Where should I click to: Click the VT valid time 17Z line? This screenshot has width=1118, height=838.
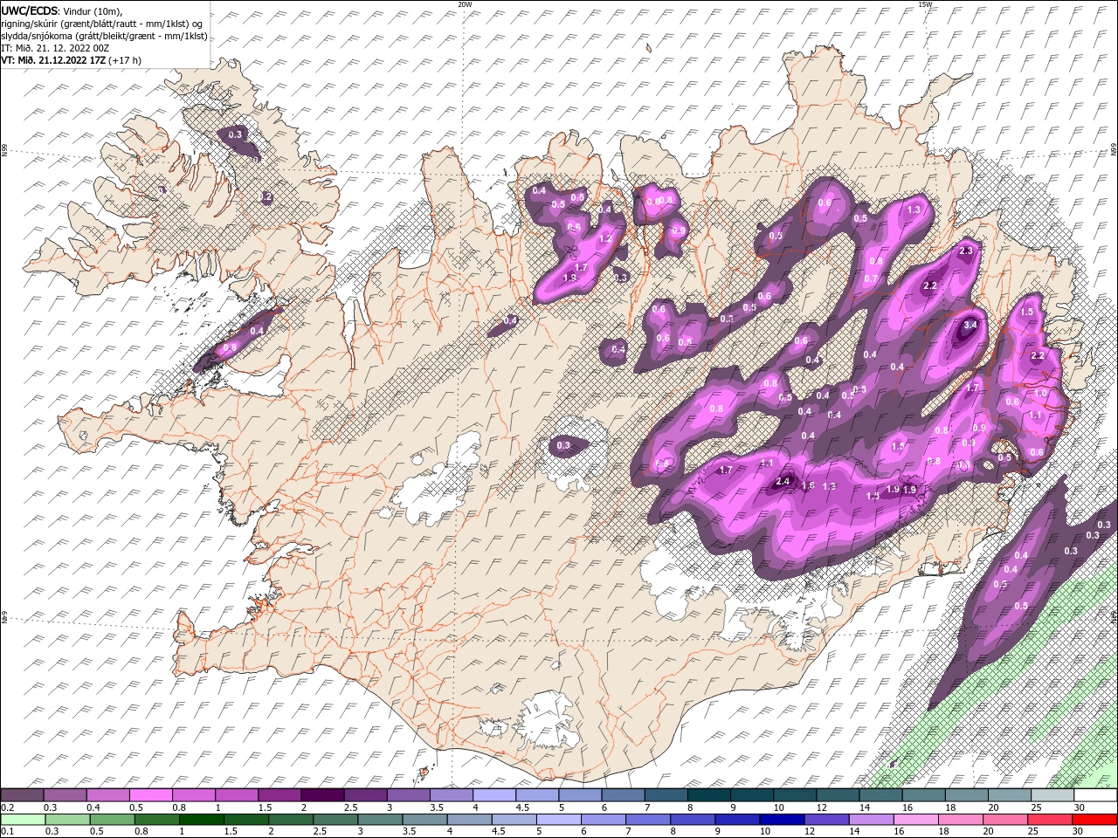tap(71, 60)
